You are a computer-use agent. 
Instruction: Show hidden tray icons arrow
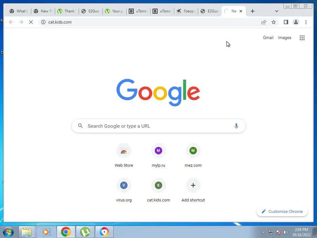tap(263, 232)
